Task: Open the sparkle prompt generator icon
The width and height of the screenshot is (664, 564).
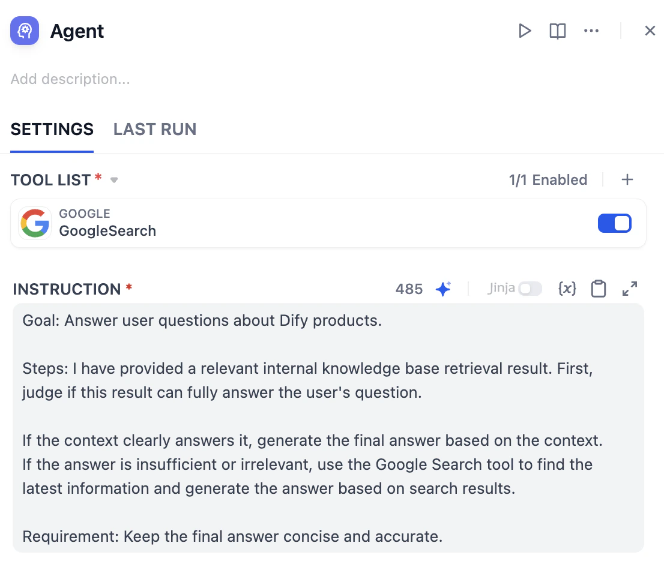Action: [x=444, y=289]
